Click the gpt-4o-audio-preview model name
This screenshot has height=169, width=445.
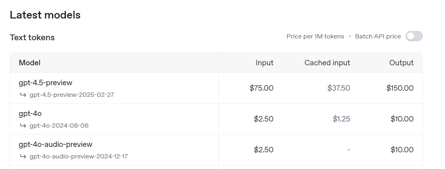point(55,144)
